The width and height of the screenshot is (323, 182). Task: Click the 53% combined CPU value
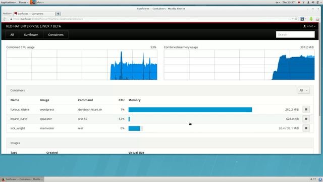[x=153, y=47]
